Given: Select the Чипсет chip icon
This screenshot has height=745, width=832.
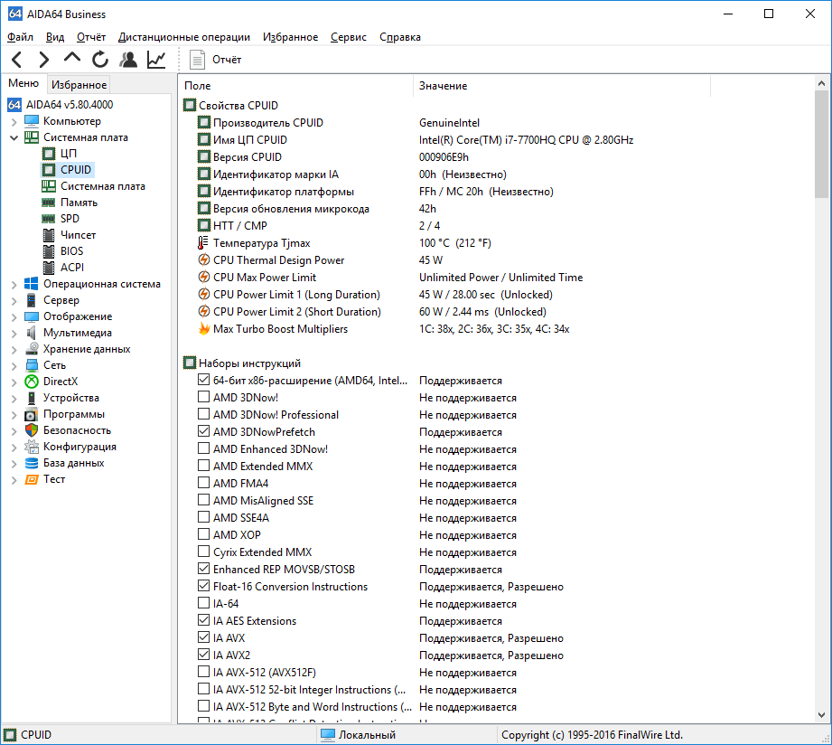Looking at the screenshot, I should point(49,235).
